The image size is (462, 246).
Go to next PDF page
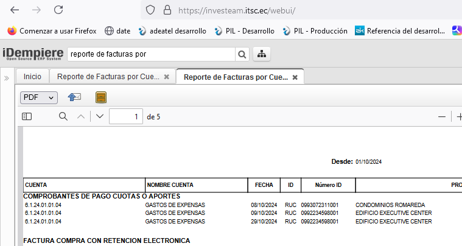(100, 116)
